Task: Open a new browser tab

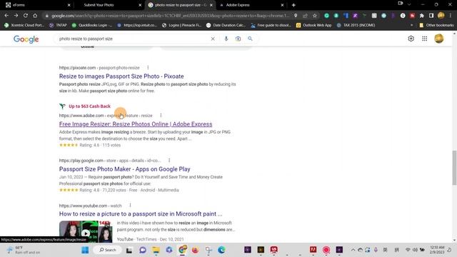Action: tap(293, 5)
